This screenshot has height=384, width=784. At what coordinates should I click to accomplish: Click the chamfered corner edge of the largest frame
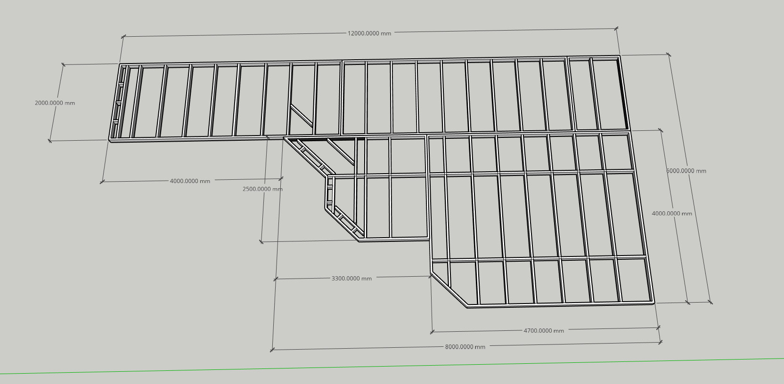(x=449, y=290)
